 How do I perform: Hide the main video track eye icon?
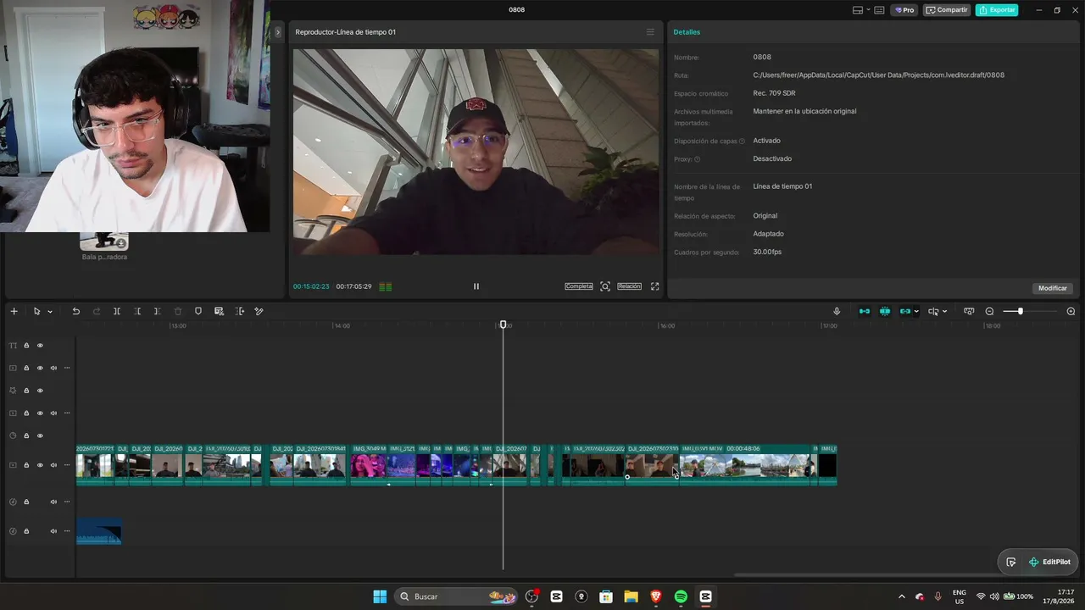[40, 465]
